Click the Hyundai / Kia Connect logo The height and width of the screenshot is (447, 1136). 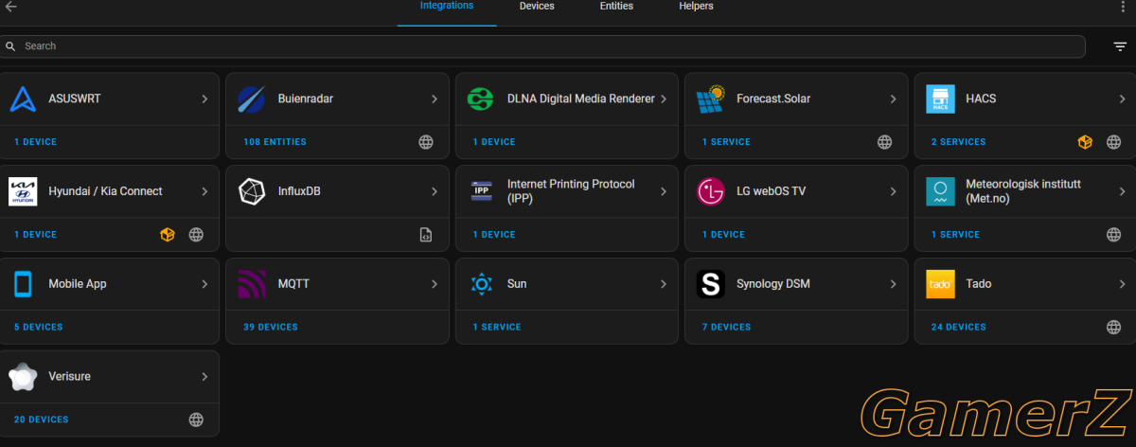[23, 191]
